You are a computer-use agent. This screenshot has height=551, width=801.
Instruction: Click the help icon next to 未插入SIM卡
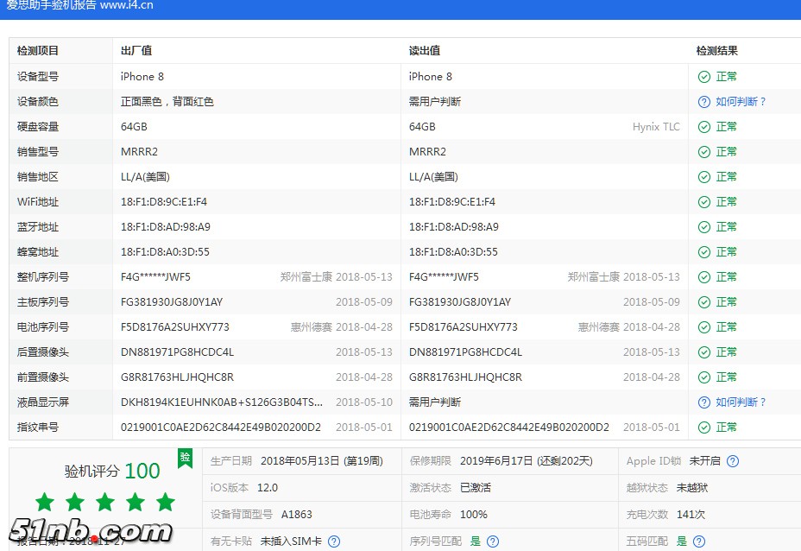[x=334, y=542]
